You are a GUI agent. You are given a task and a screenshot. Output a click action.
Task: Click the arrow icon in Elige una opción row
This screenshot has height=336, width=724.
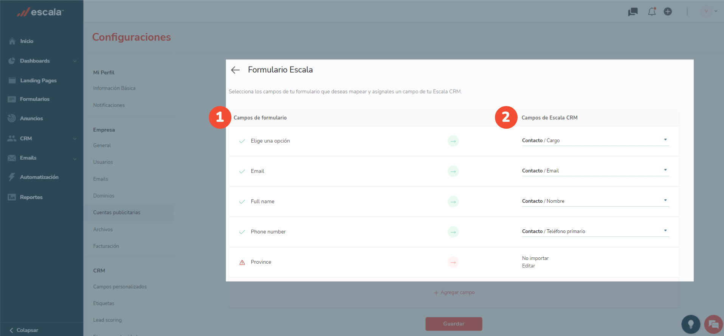point(453,141)
